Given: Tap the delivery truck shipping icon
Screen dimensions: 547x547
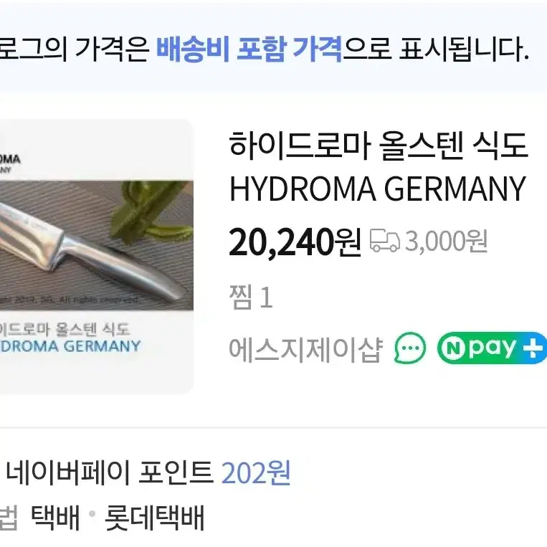Looking at the screenshot, I should tap(385, 240).
